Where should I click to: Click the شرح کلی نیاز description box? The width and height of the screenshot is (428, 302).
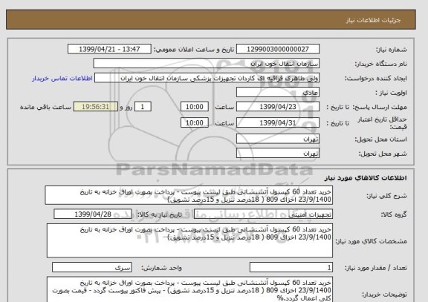[x=189, y=195]
